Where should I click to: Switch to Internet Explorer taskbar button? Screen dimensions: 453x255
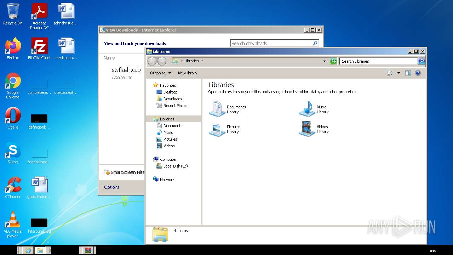pyautogui.click(x=28, y=250)
